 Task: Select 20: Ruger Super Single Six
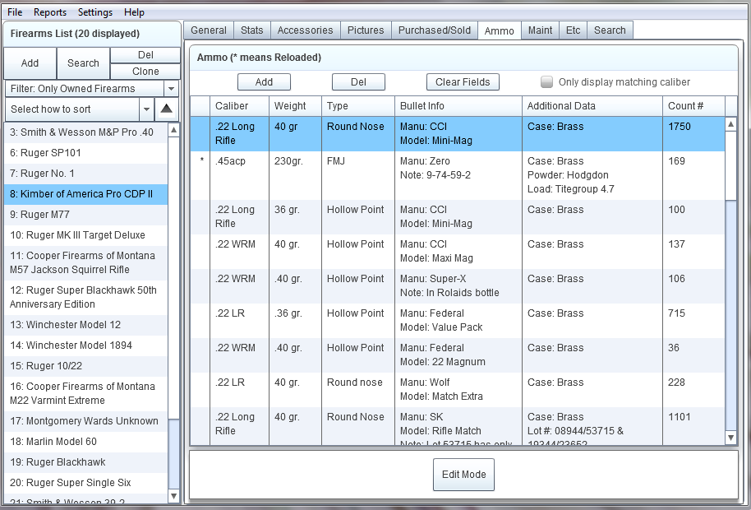coord(86,483)
